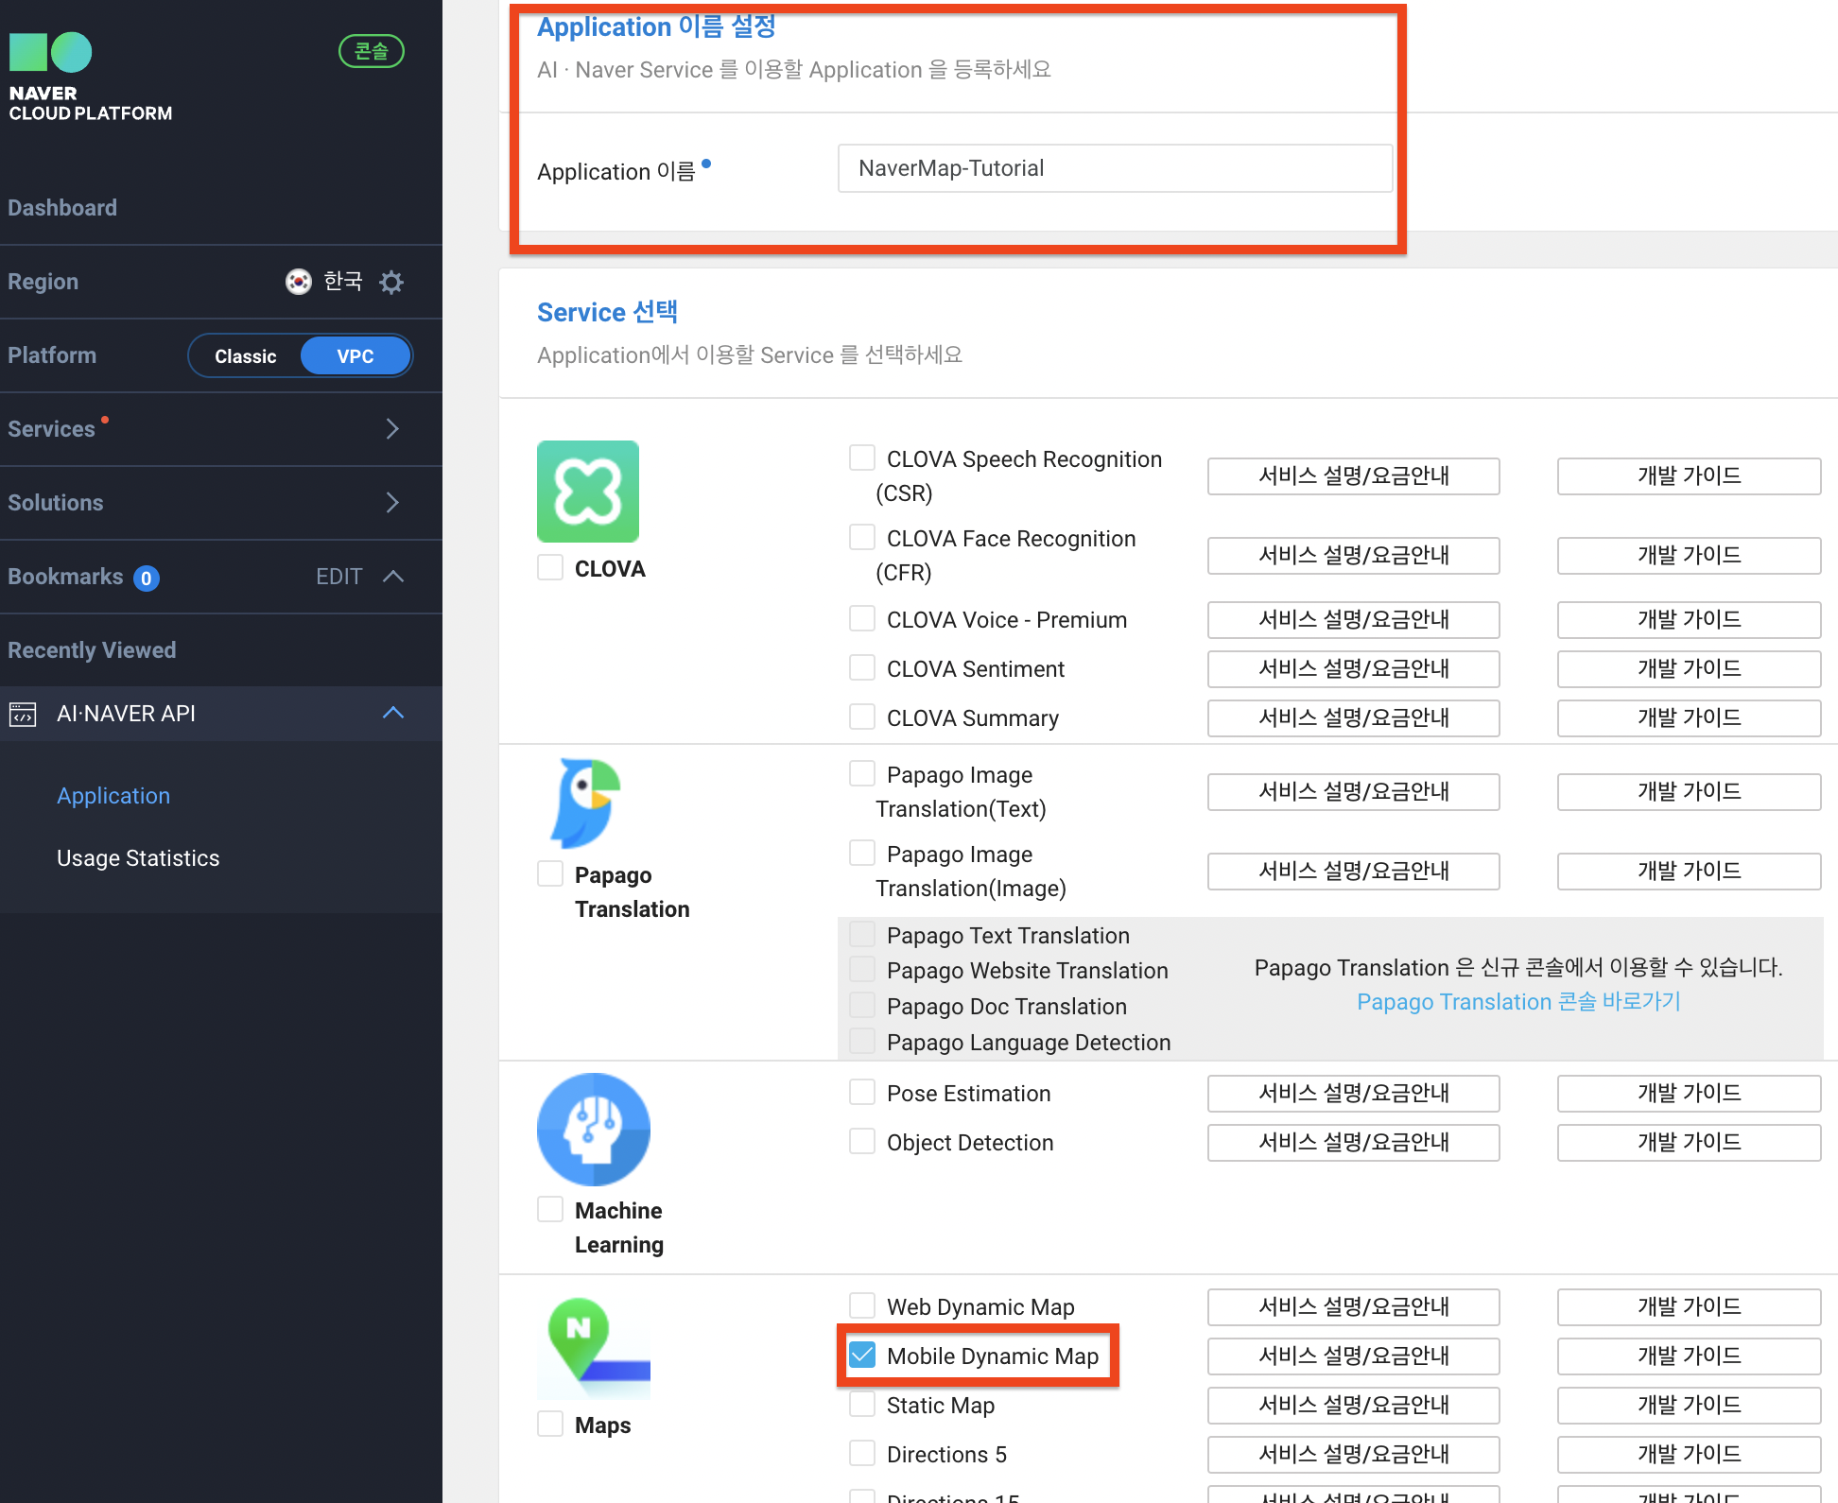
Task: Open the Dashboard menu item
Action: (x=62, y=208)
